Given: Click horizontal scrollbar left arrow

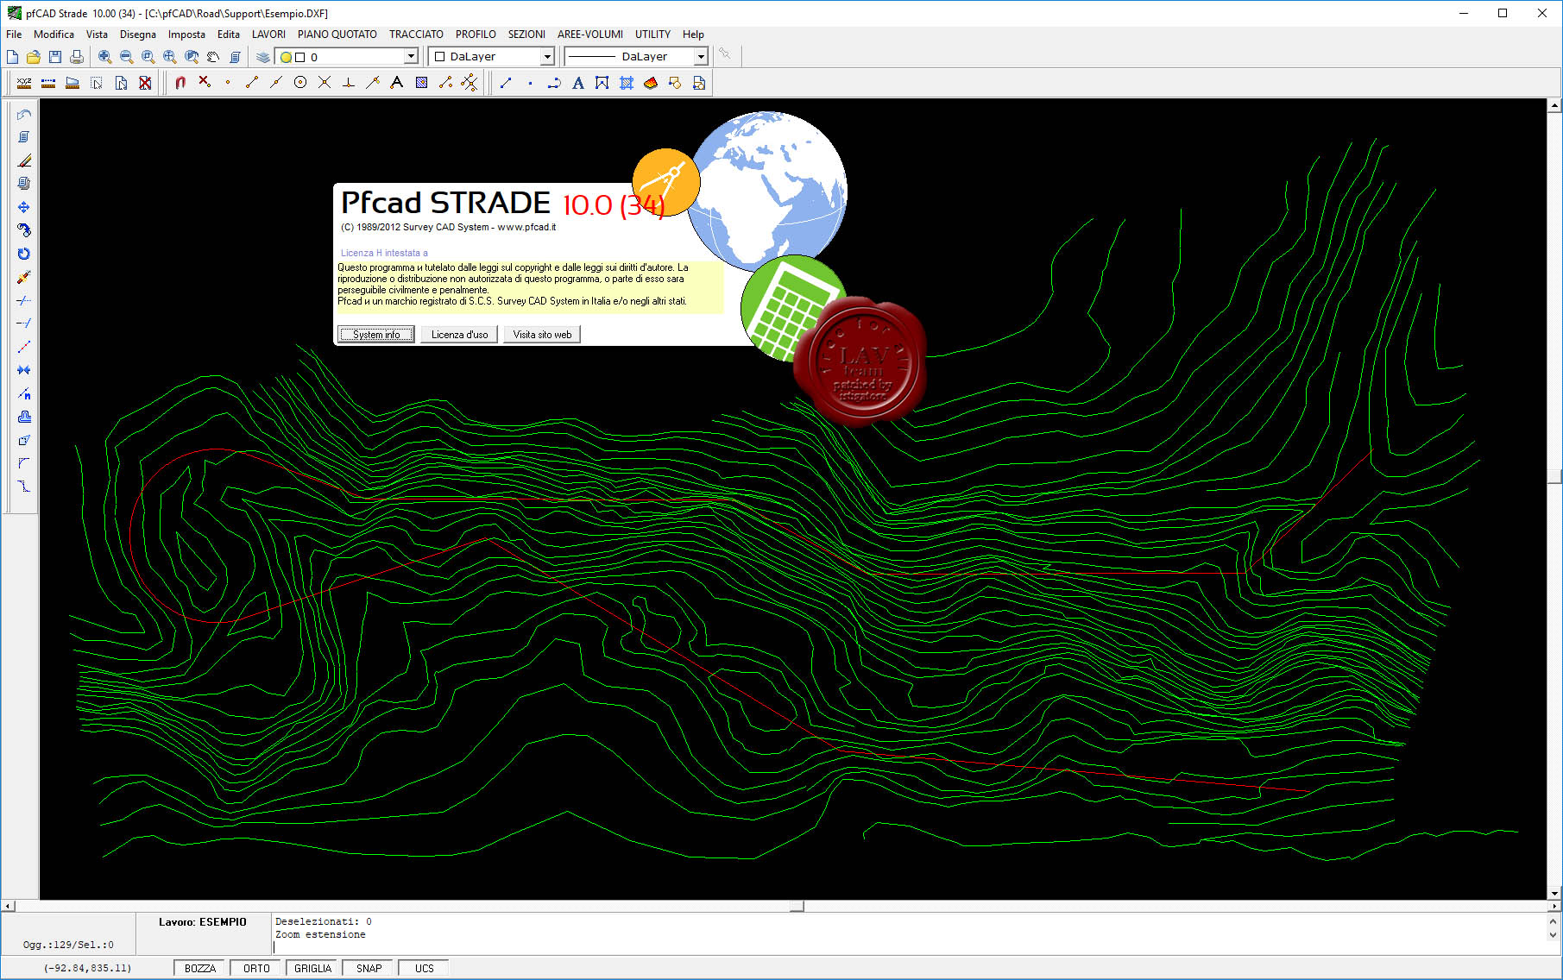Looking at the screenshot, I should pos(8,906).
